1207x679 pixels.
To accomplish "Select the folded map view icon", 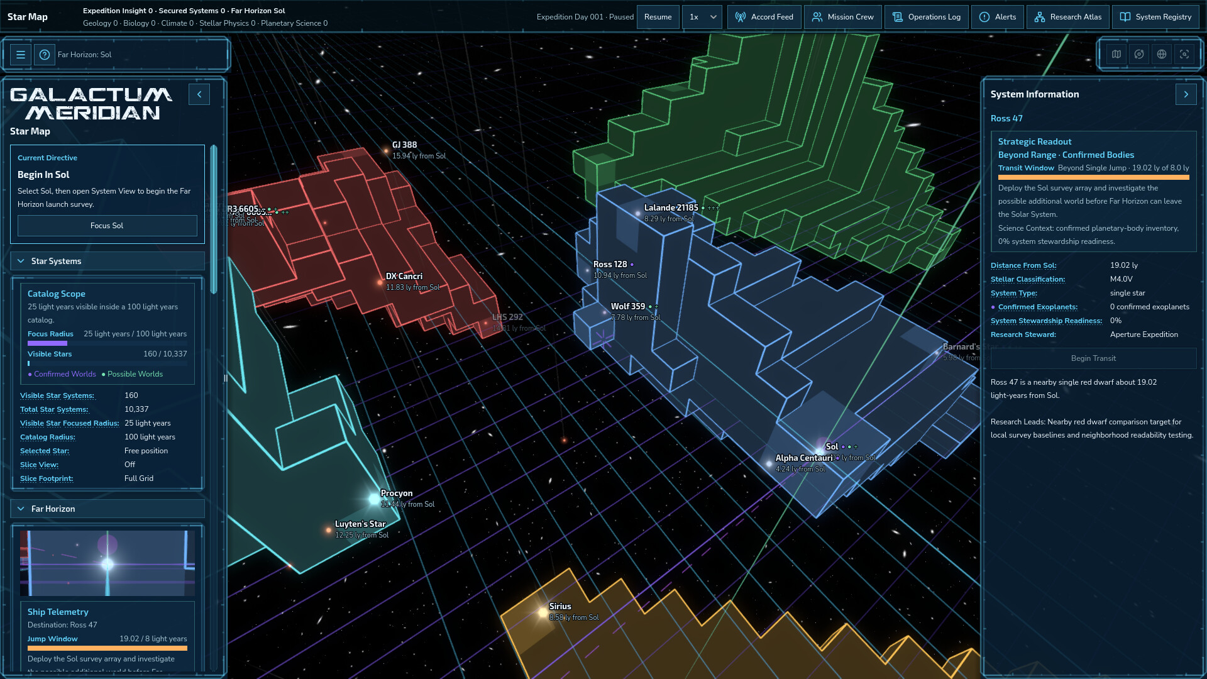I will (x=1116, y=54).
